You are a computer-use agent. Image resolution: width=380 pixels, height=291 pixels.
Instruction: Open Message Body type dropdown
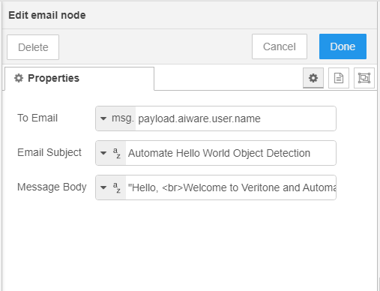111,187
